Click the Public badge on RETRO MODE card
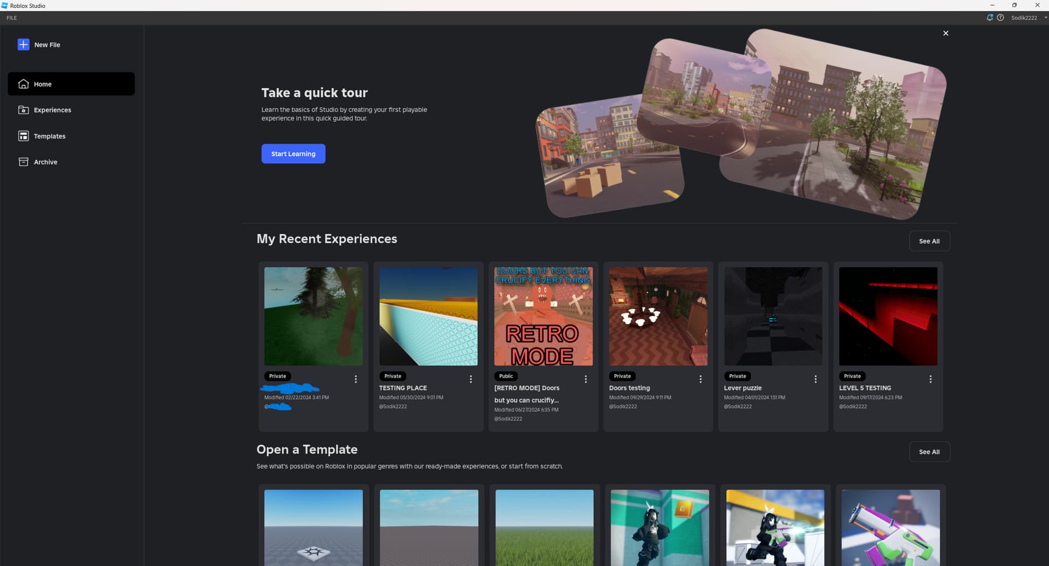 (x=506, y=376)
